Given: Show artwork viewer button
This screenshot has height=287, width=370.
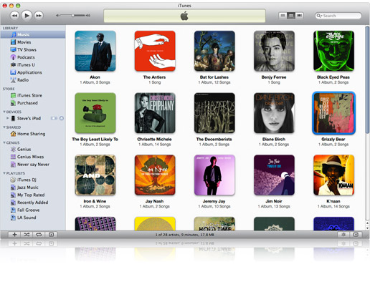Looking at the screenshot, I should click(x=51, y=235).
